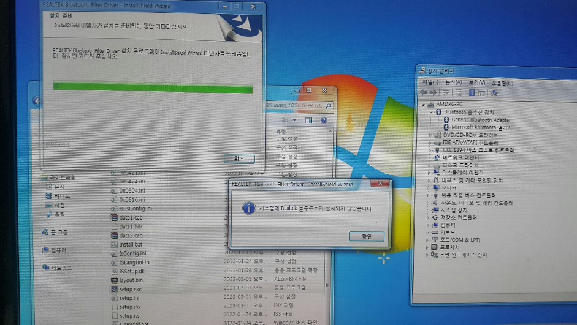
Task: Collapse the AMDX6-PC root node
Action: click(424, 104)
